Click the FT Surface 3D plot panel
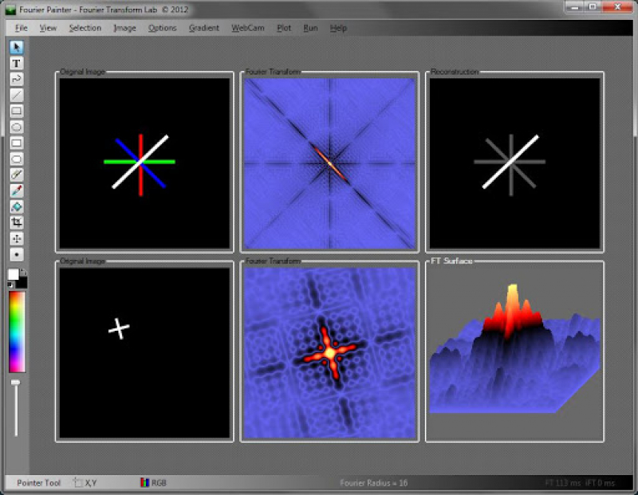 click(514, 352)
